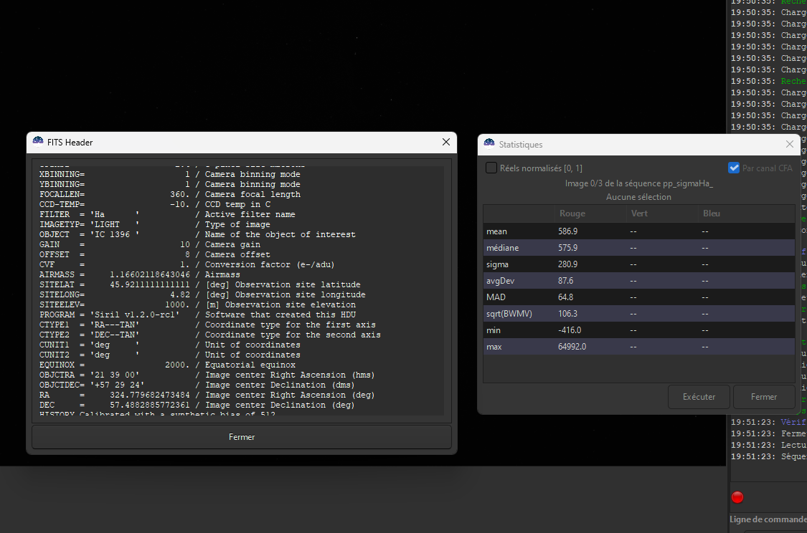Click the 19:51:23 Vérif log line

[768, 422]
